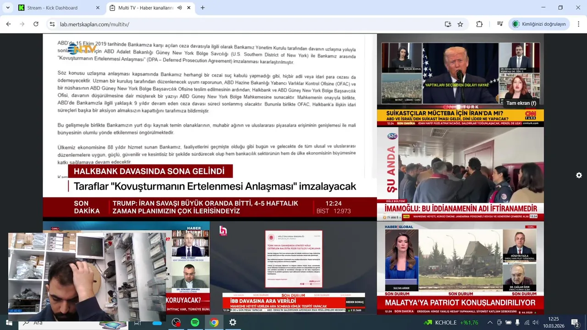Click the install app icon in address bar
Viewport: 587px width, 330px height.
coord(448,24)
